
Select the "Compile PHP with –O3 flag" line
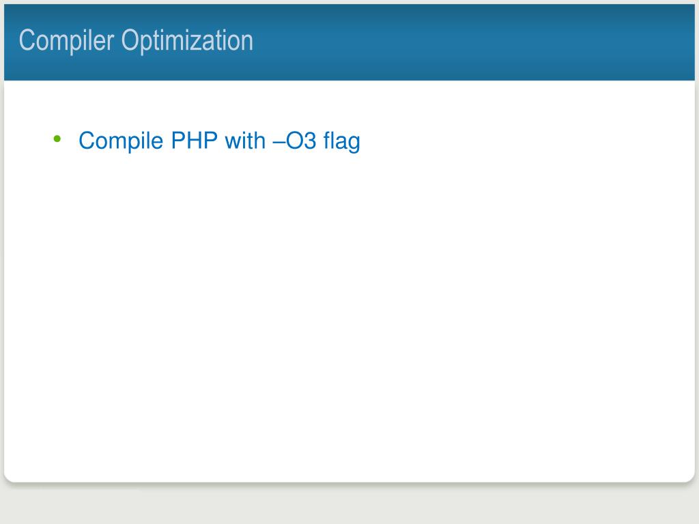[x=219, y=141]
